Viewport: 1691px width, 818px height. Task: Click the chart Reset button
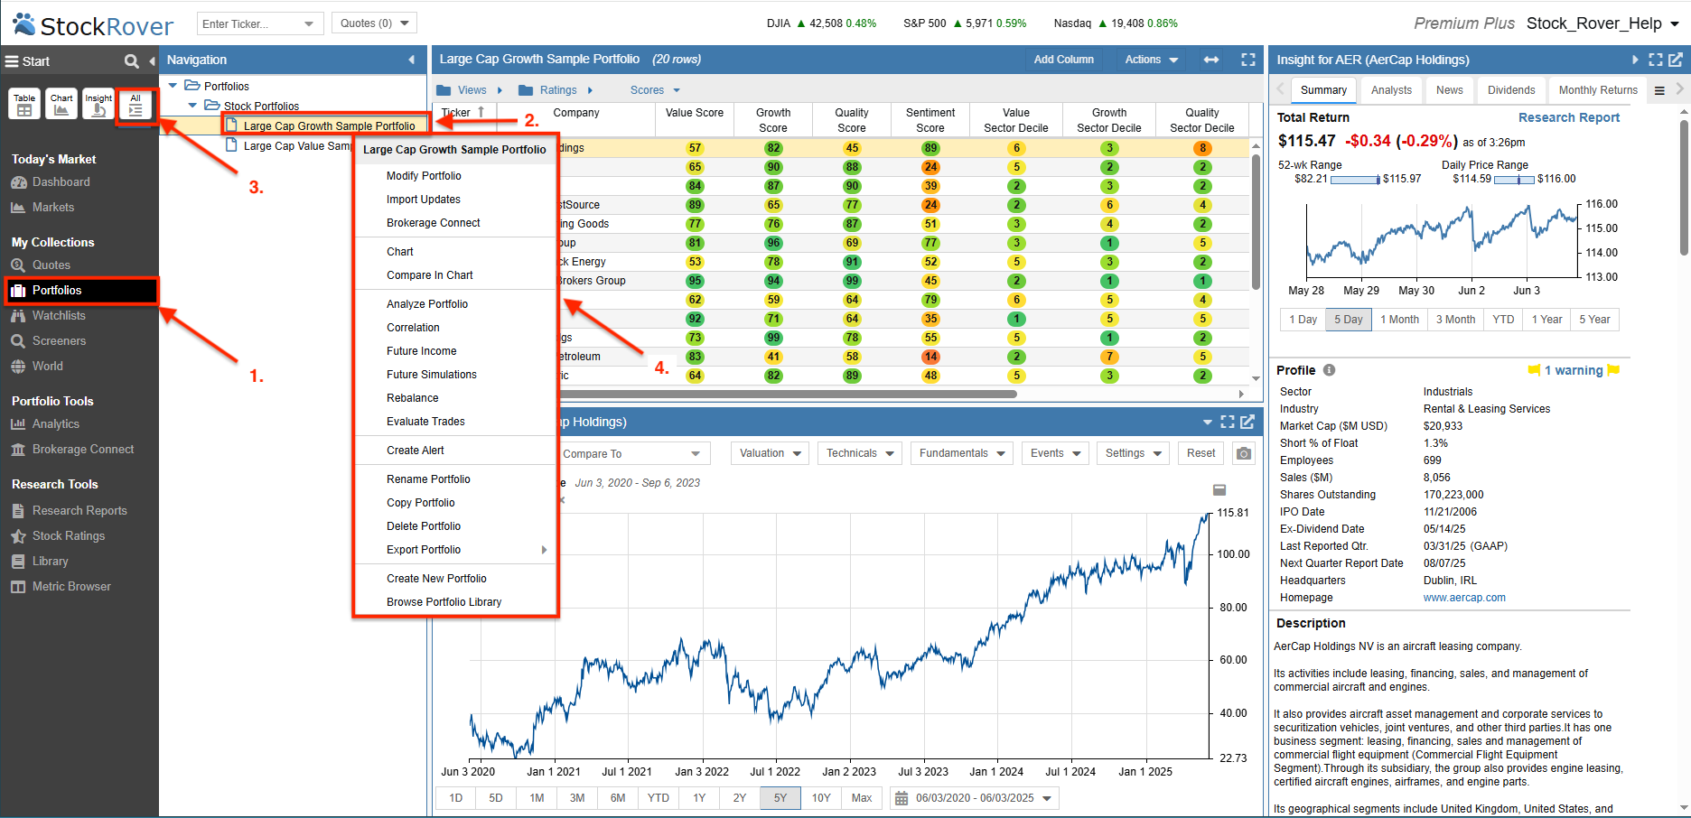click(1201, 453)
